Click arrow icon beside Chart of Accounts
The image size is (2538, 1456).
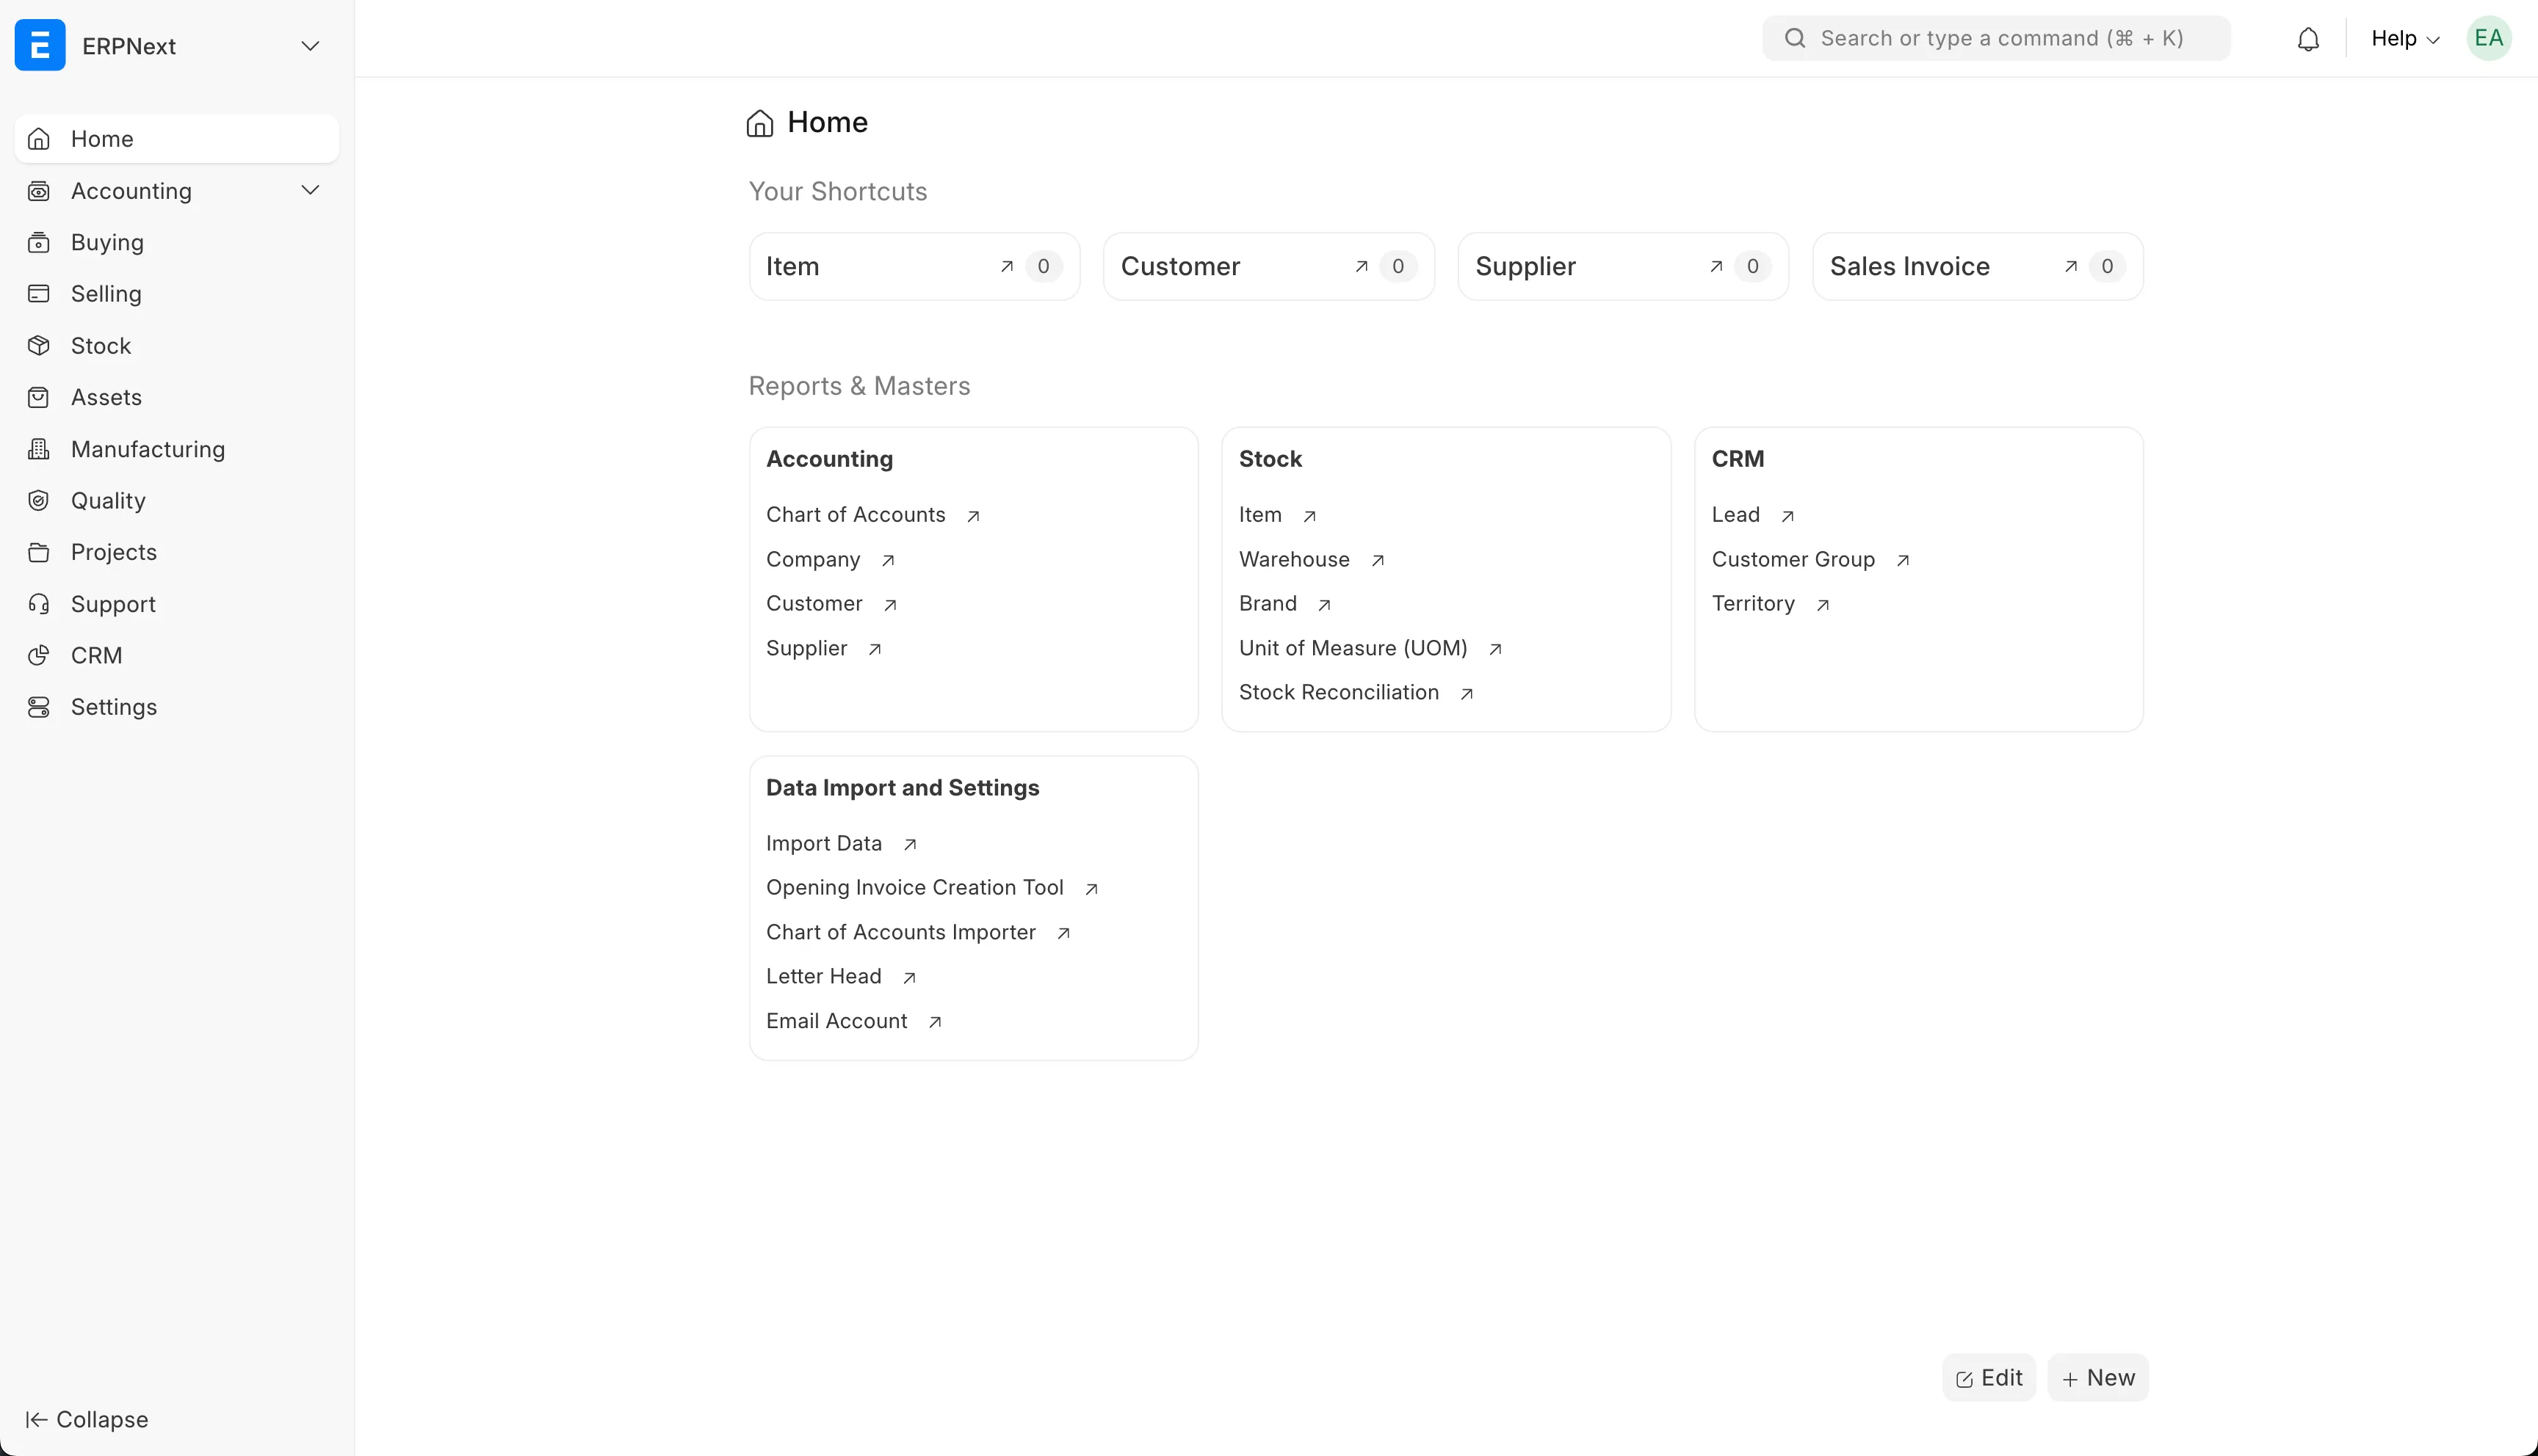pyautogui.click(x=973, y=516)
